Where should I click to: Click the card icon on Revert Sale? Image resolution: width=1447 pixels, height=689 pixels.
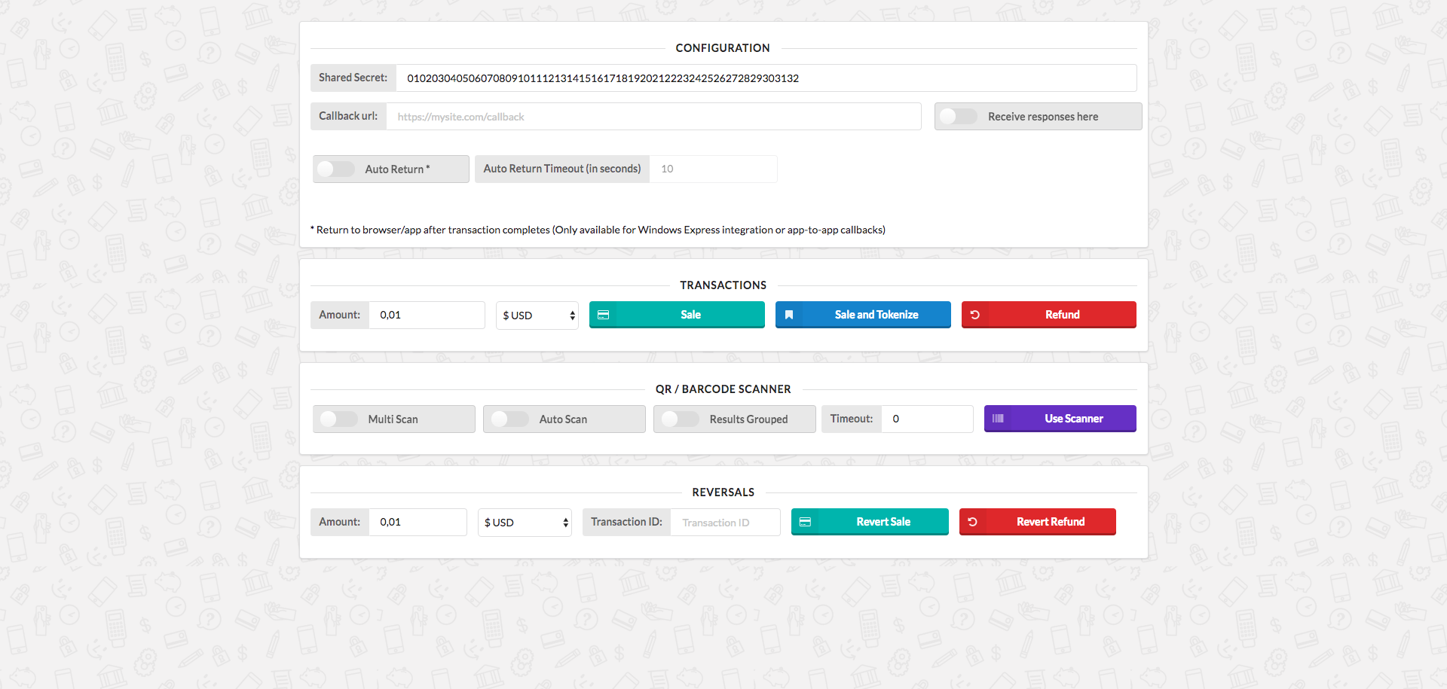click(805, 522)
